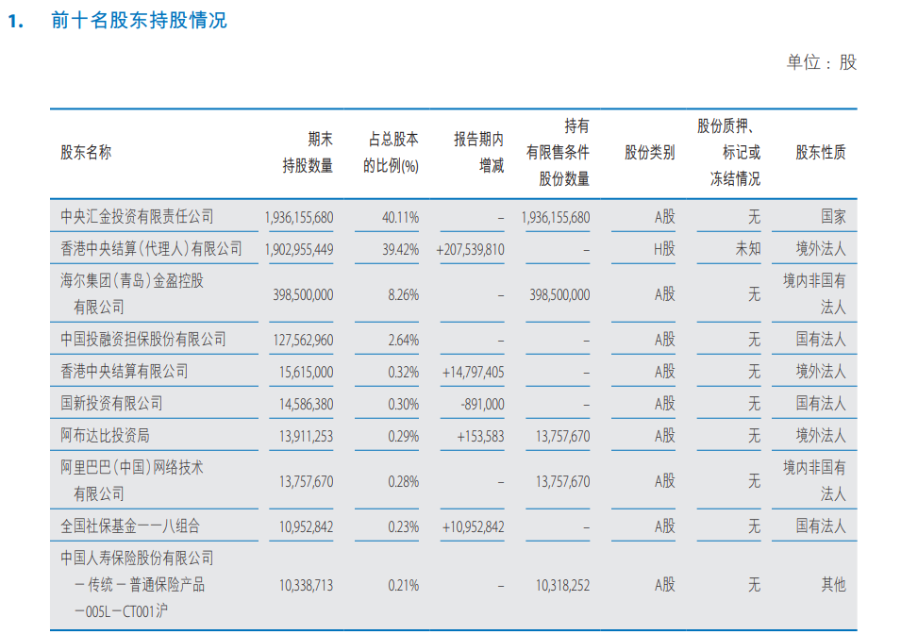
Task: Click the H股 share class cell
Action: [x=664, y=249]
